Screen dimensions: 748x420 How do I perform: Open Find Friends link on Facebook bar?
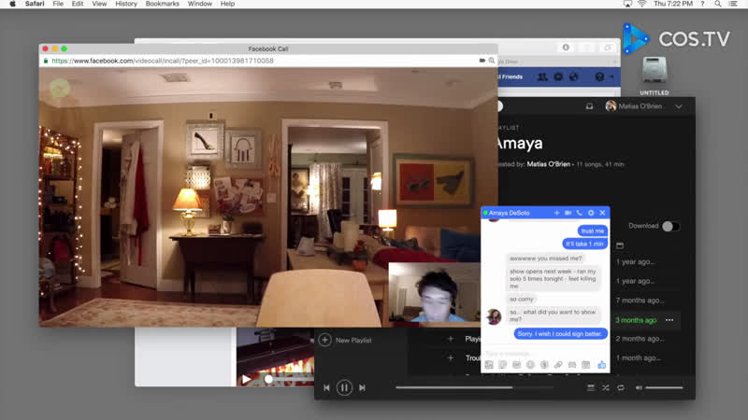click(511, 77)
